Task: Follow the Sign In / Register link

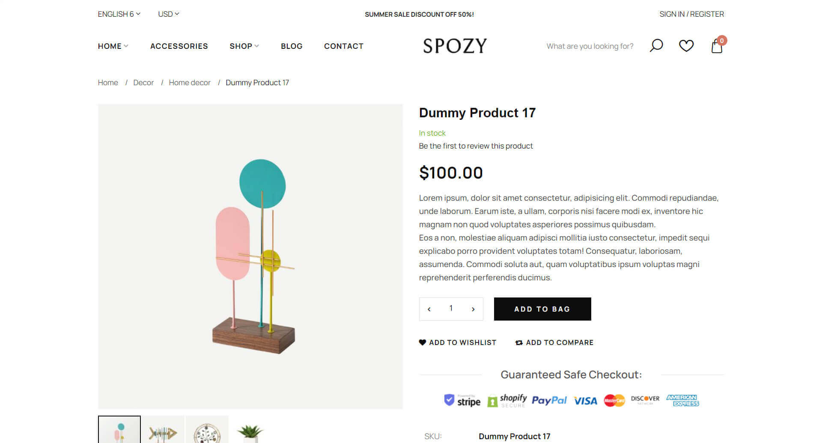Action: point(691,14)
